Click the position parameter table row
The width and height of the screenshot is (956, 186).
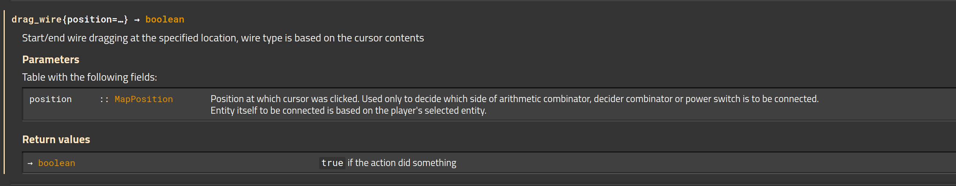point(489,104)
